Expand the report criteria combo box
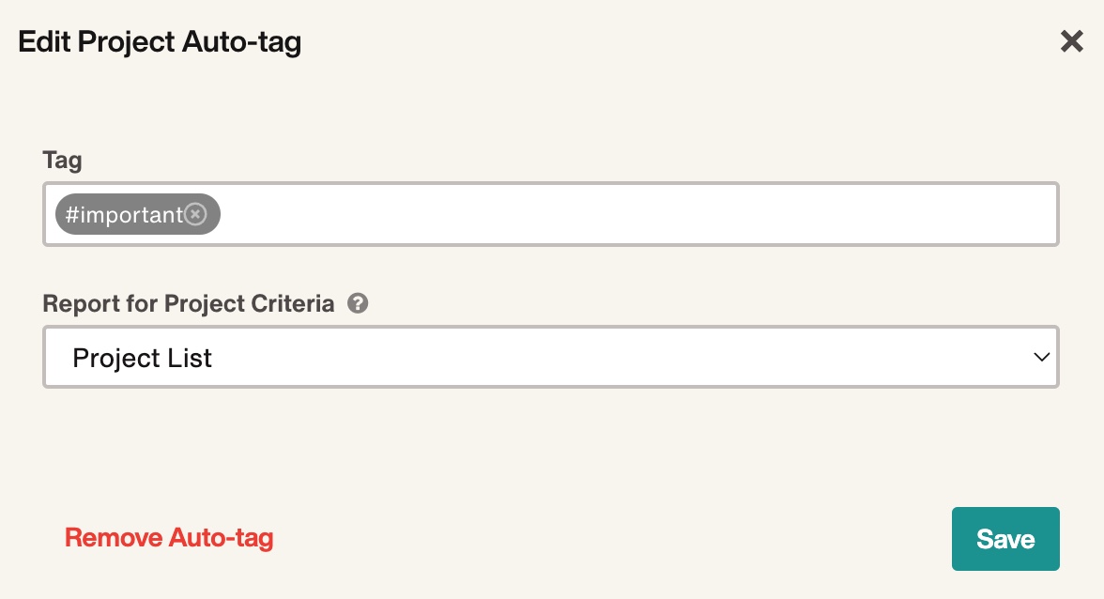Viewport: 1104px width, 599px height. coord(550,357)
